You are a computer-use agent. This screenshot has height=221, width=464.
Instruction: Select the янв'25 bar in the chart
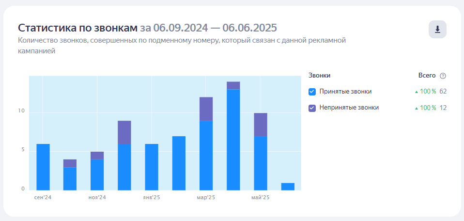(152, 167)
